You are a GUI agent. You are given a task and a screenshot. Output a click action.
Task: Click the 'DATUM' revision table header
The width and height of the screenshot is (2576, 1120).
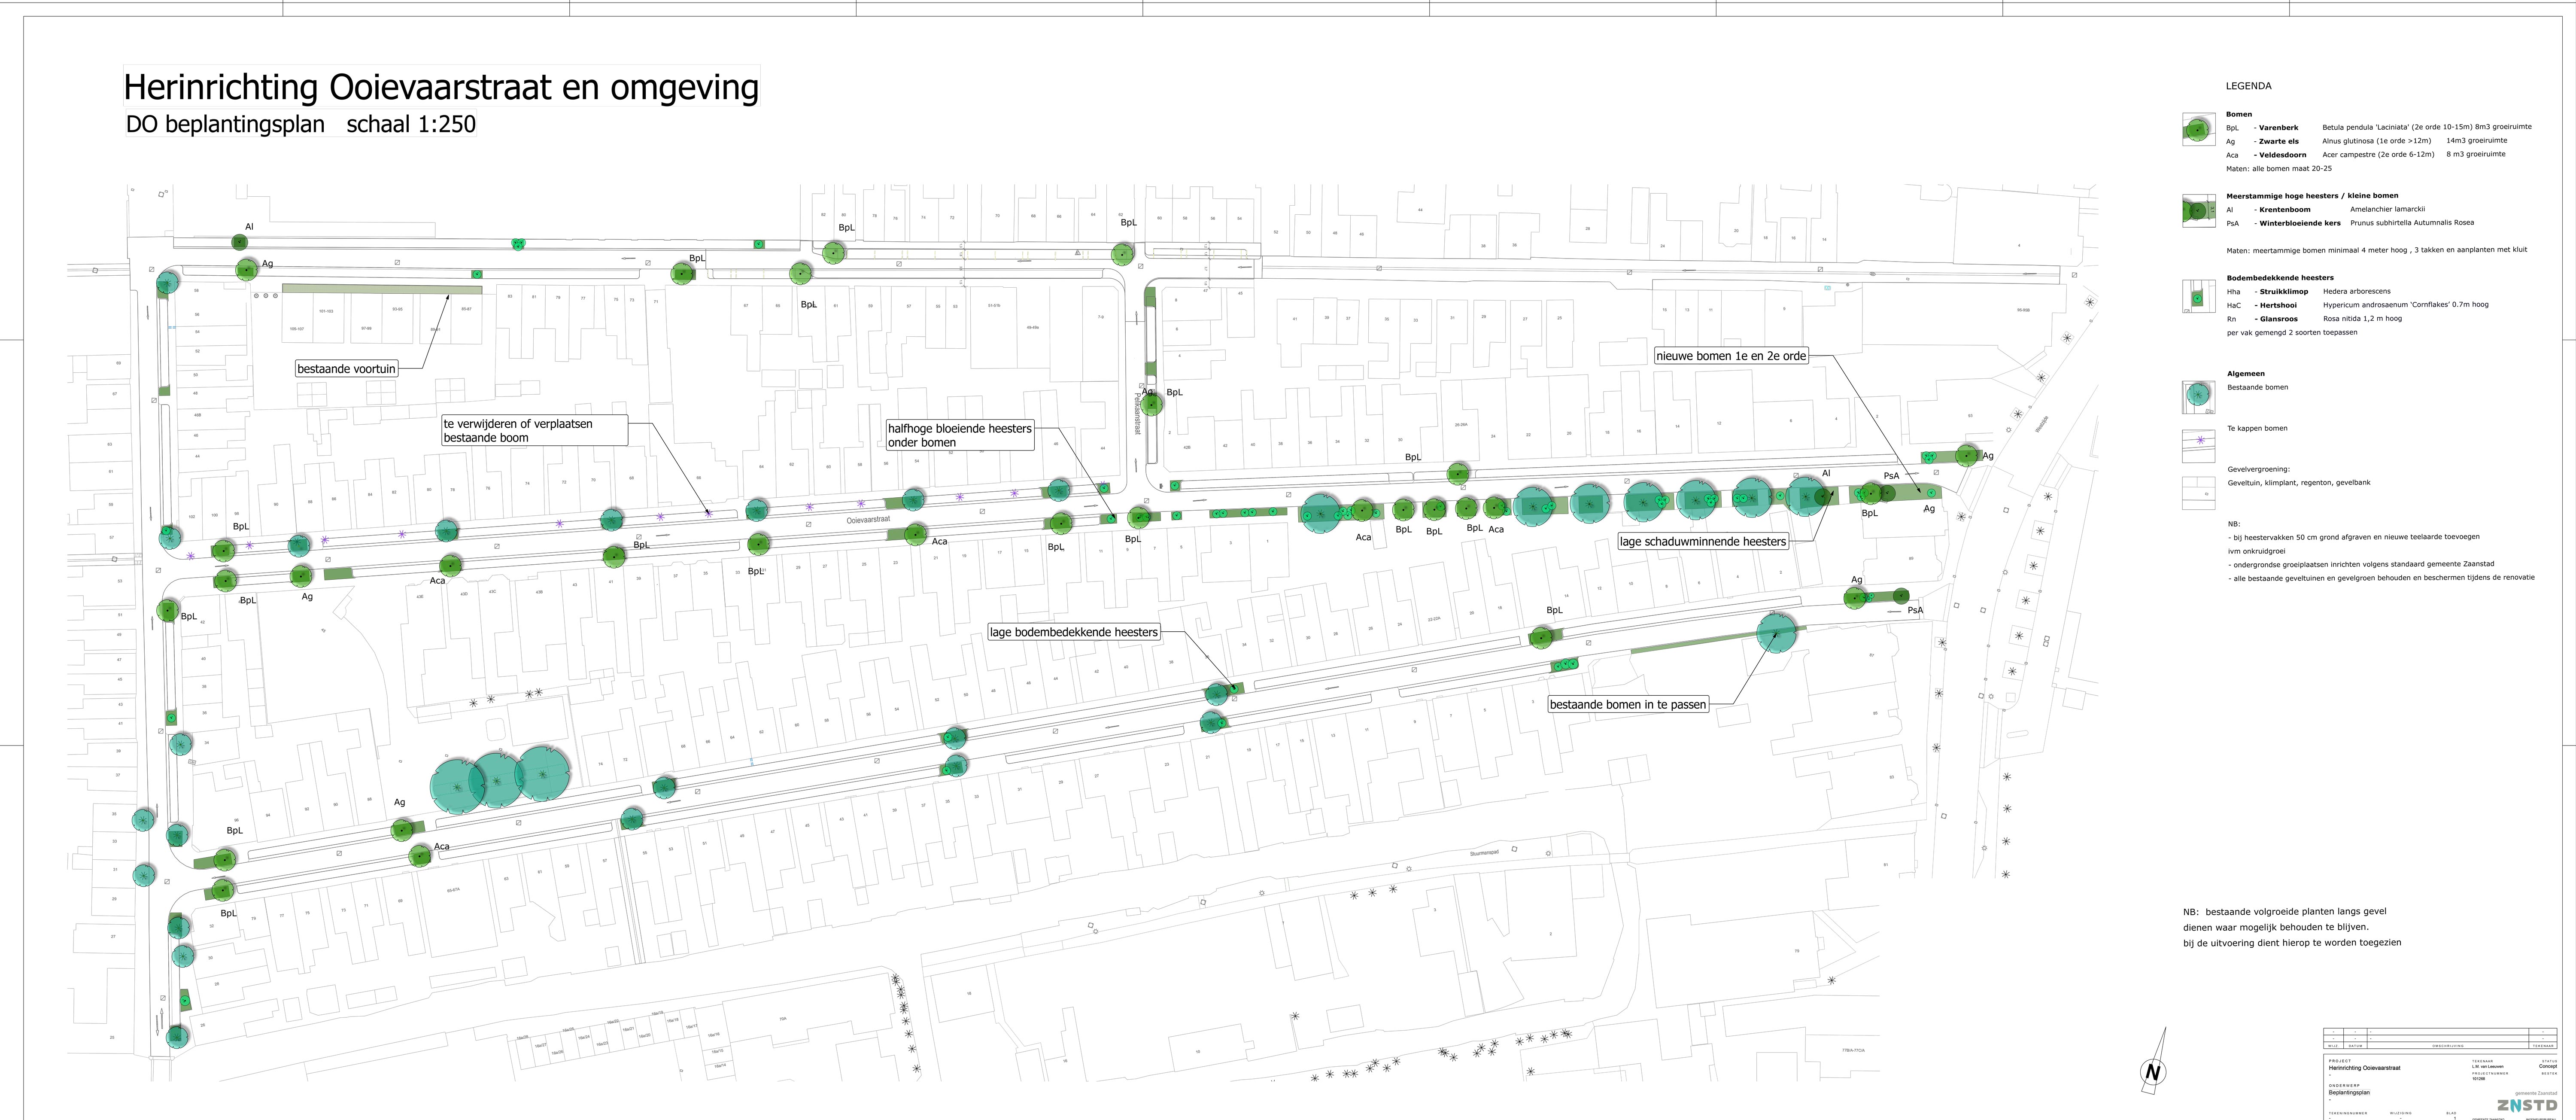pyautogui.click(x=2356, y=1046)
